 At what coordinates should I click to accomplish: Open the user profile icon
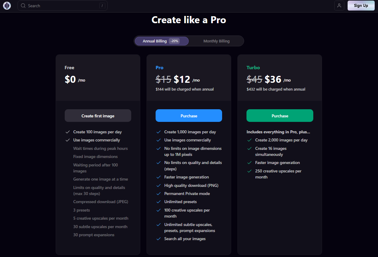pos(339,6)
